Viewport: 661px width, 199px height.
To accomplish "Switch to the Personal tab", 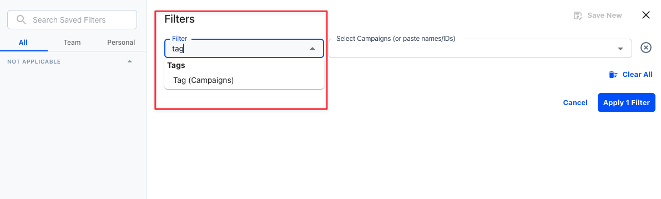I will coord(121,43).
